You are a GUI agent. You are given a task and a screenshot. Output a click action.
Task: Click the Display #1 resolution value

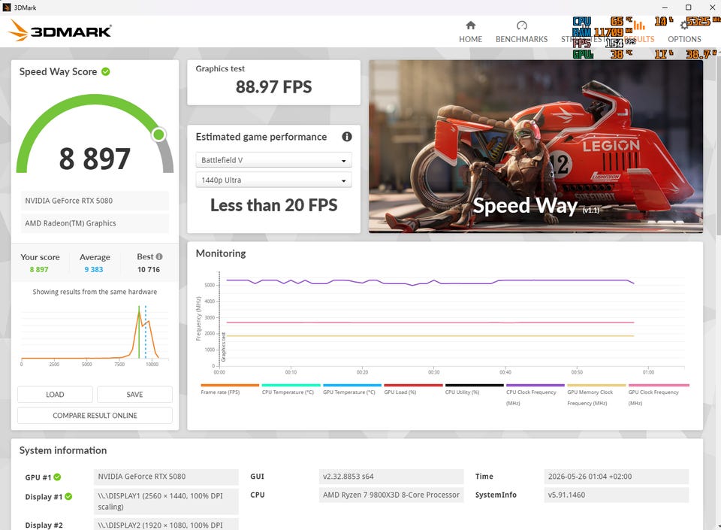166,501
